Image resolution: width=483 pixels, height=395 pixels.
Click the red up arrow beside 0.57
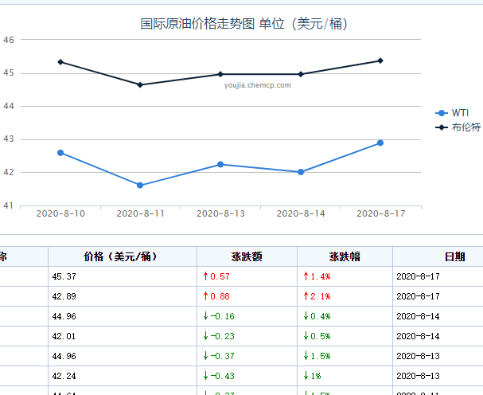click(205, 276)
